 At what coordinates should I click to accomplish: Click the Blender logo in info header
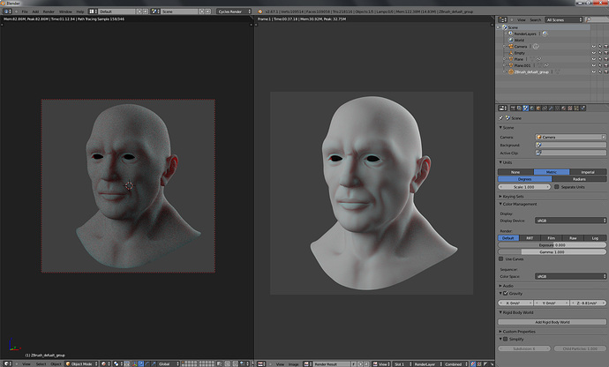[x=260, y=11]
